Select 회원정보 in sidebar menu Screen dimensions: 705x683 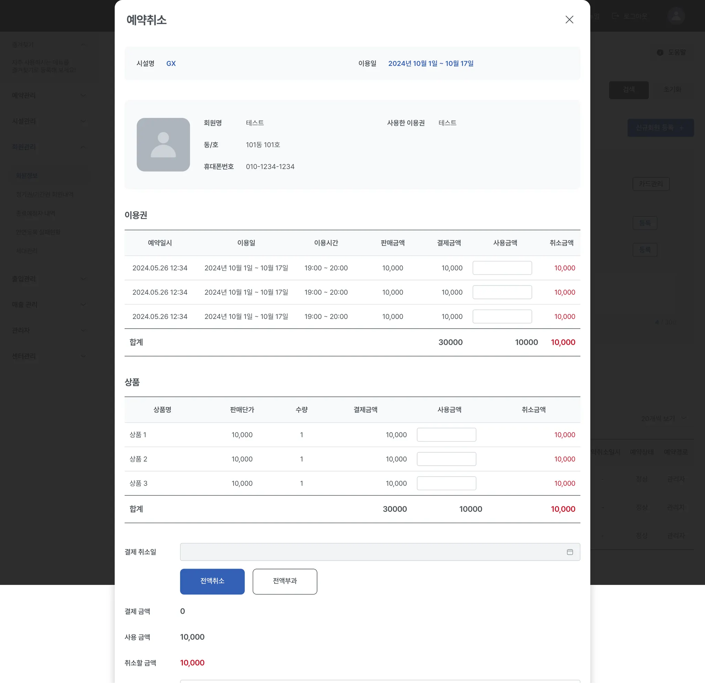click(27, 176)
